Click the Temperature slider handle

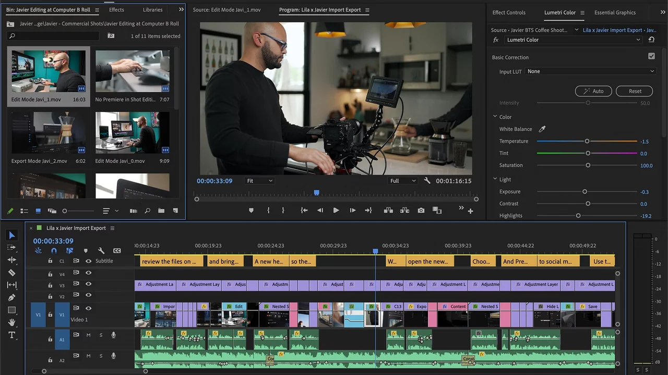coord(587,141)
